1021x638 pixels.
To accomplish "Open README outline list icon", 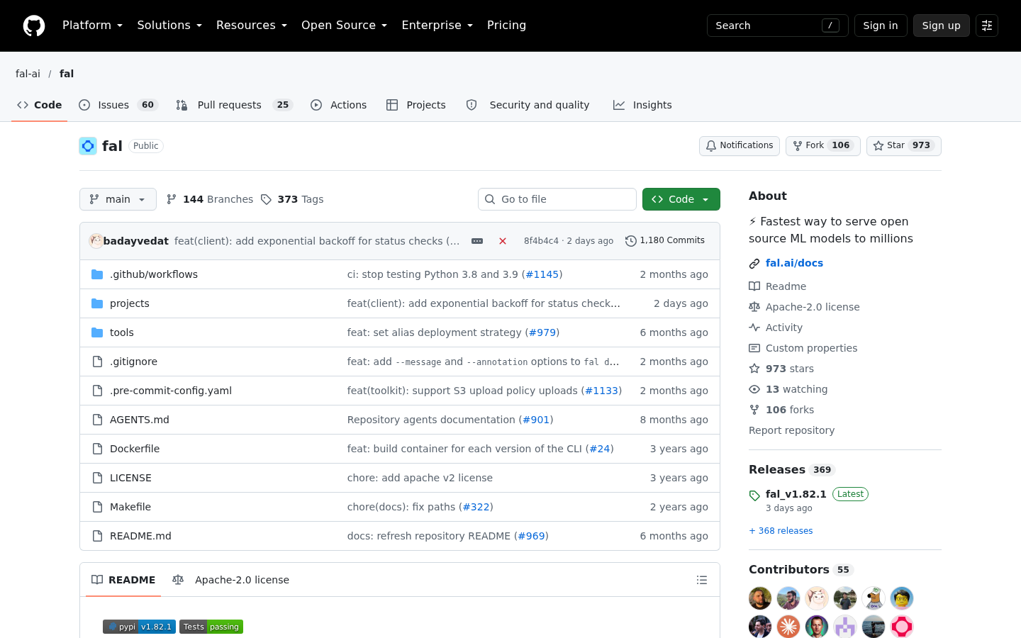I will [x=702, y=580].
